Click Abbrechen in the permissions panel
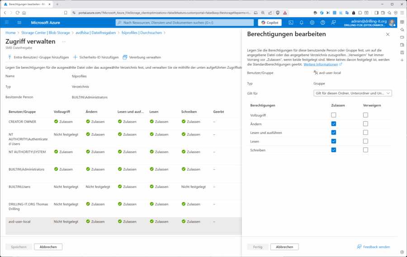The width and height of the screenshot is (407, 257). [284, 247]
